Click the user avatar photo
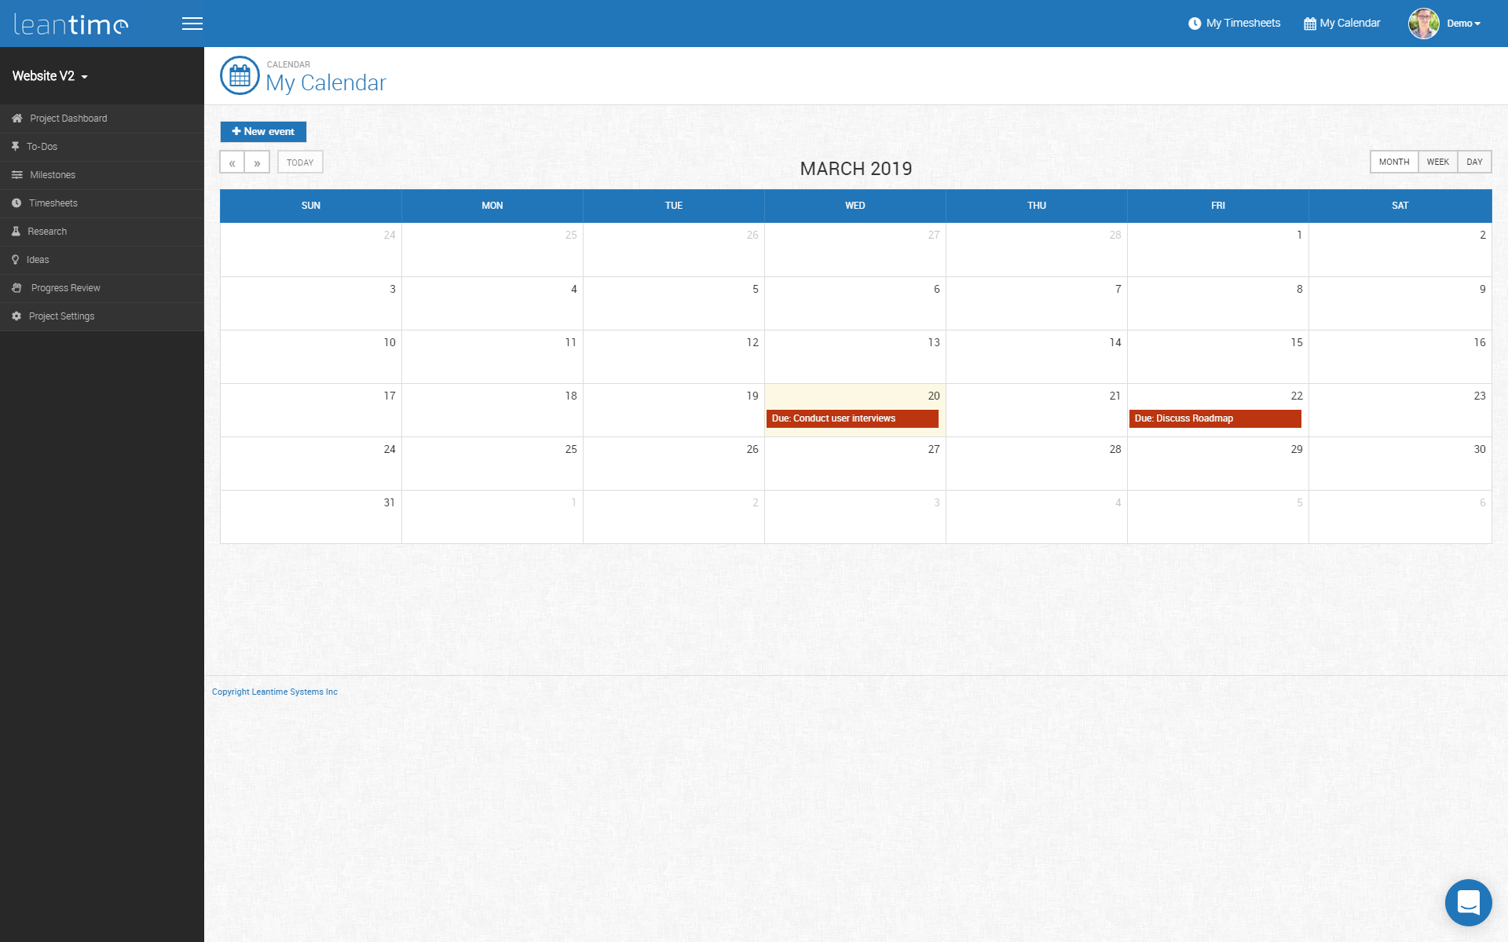 point(1423,24)
